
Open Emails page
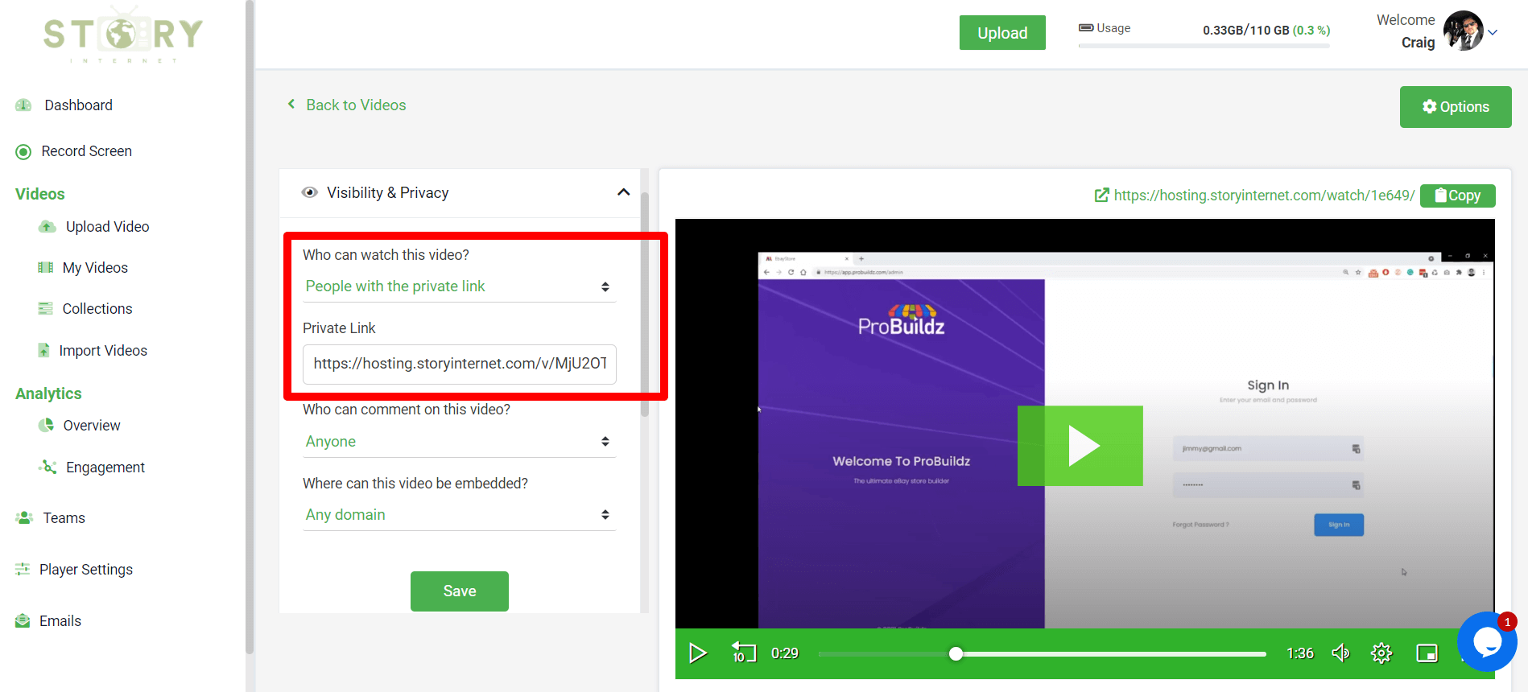[x=60, y=621]
